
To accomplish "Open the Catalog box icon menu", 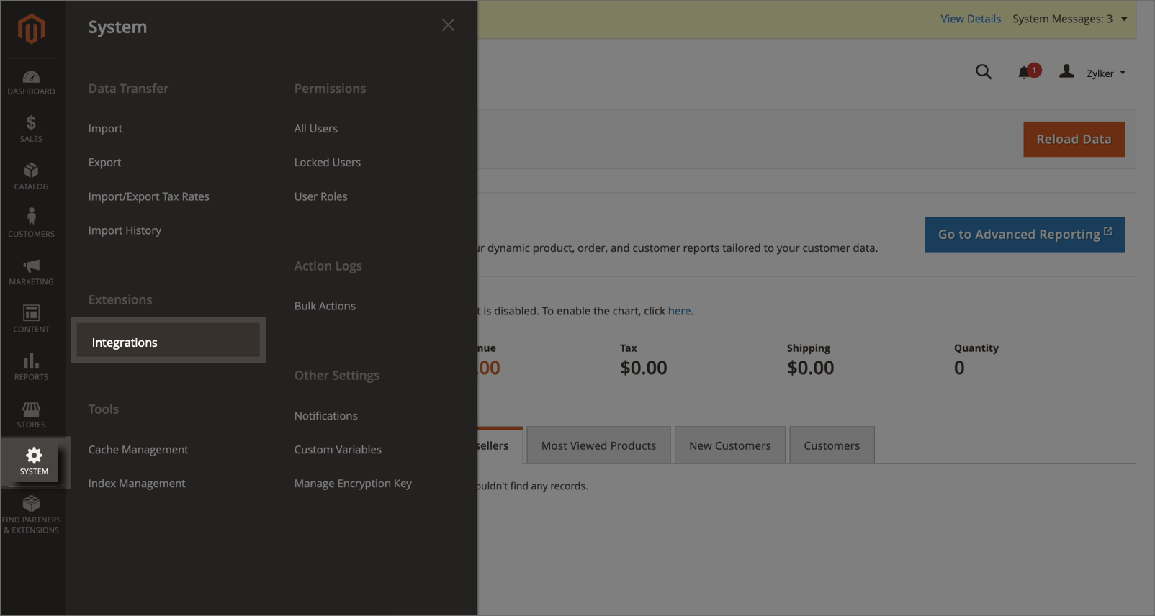I will [31, 176].
